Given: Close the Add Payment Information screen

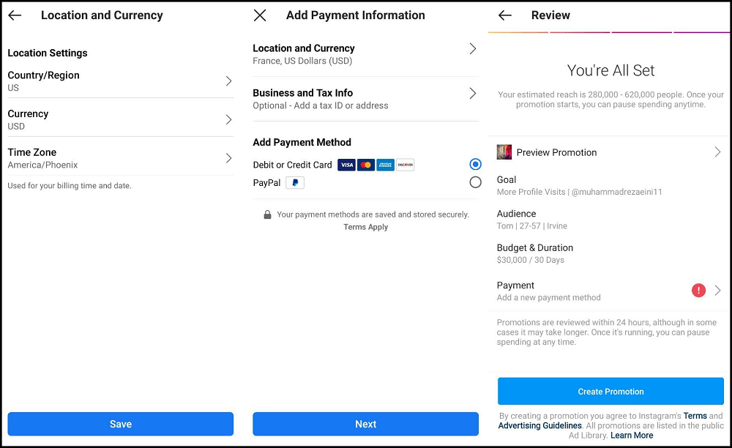Looking at the screenshot, I should tap(260, 15).
